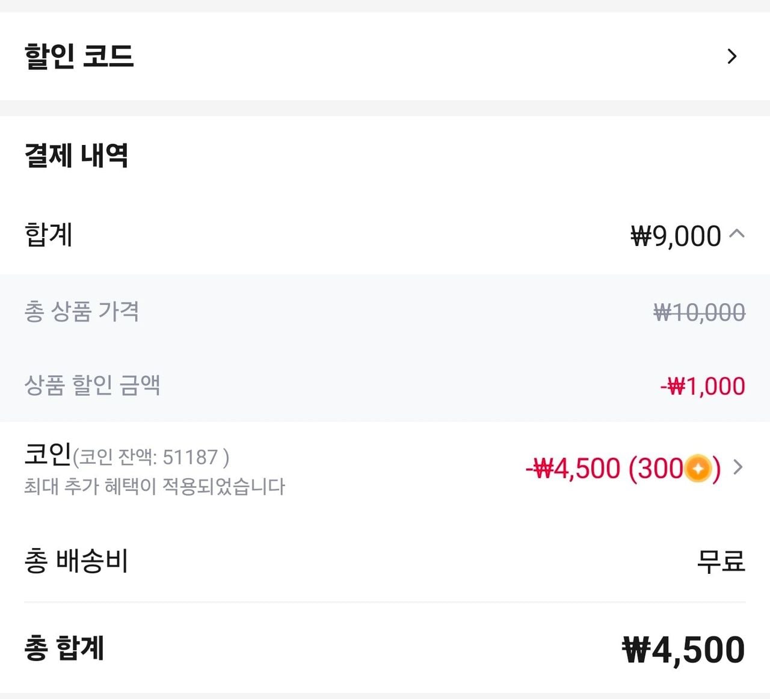Click the gold coin icon

pyautogui.click(x=698, y=468)
